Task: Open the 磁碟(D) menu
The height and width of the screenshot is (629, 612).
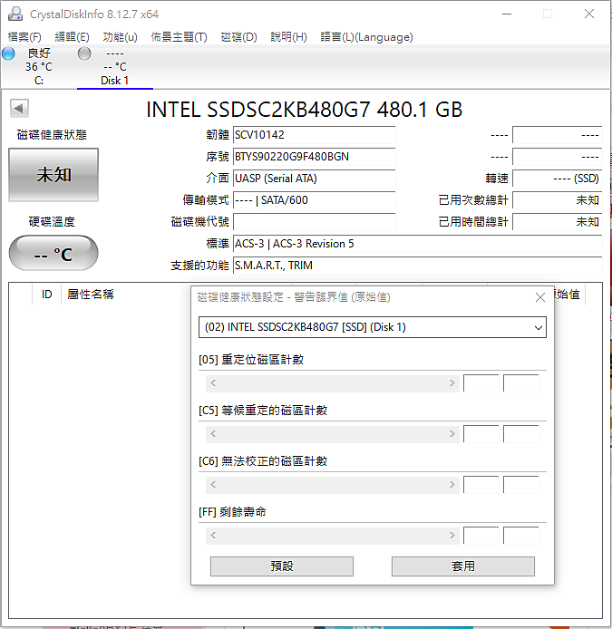Action: click(238, 37)
